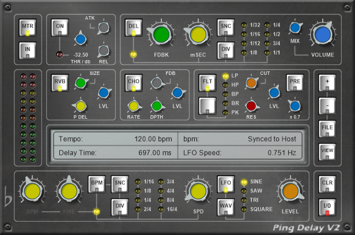
Task: Switch the gate ON button
Action: coord(59,28)
